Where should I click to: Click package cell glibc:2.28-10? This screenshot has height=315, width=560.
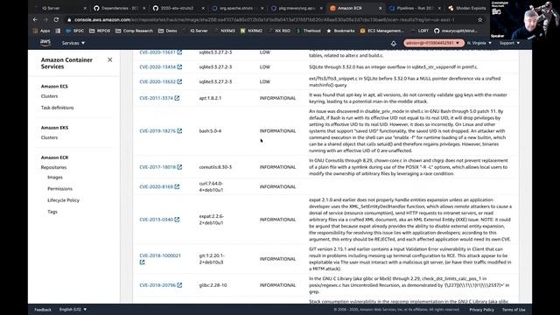click(213, 285)
